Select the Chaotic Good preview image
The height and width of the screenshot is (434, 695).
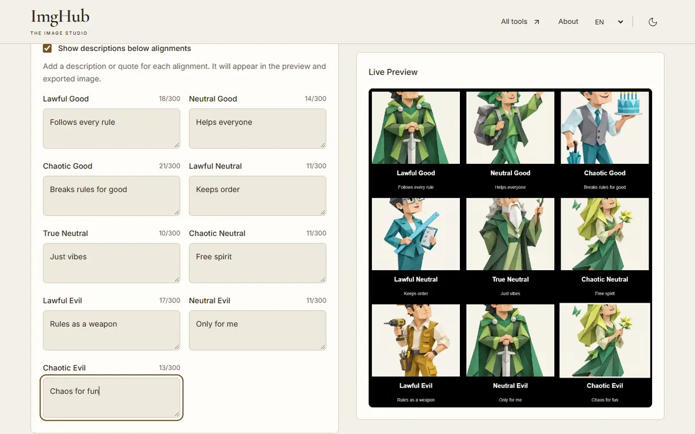pyautogui.click(x=605, y=127)
